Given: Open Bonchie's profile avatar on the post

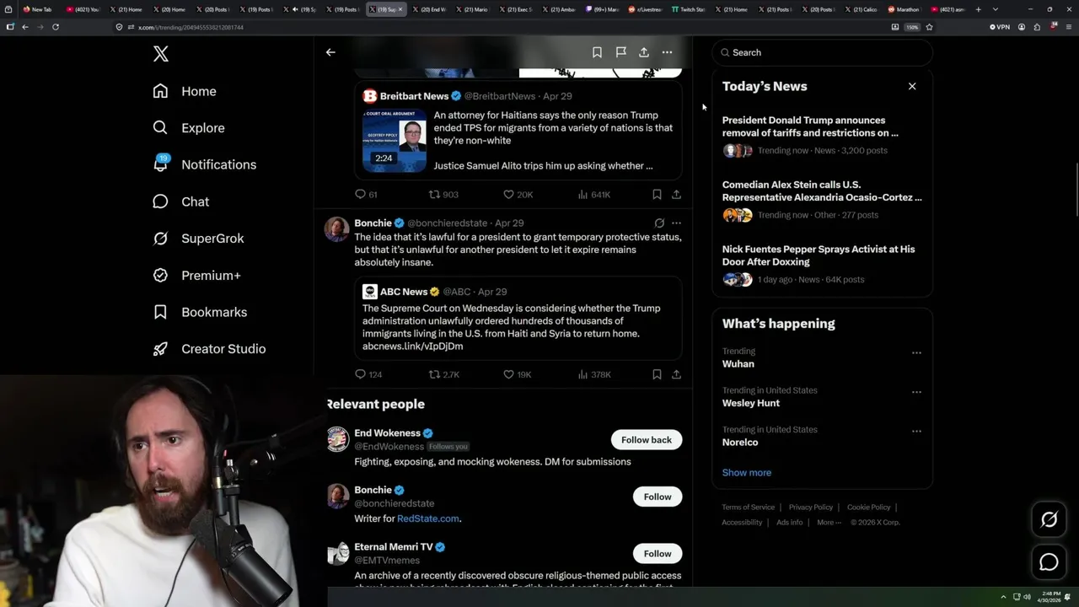Looking at the screenshot, I should click(337, 229).
